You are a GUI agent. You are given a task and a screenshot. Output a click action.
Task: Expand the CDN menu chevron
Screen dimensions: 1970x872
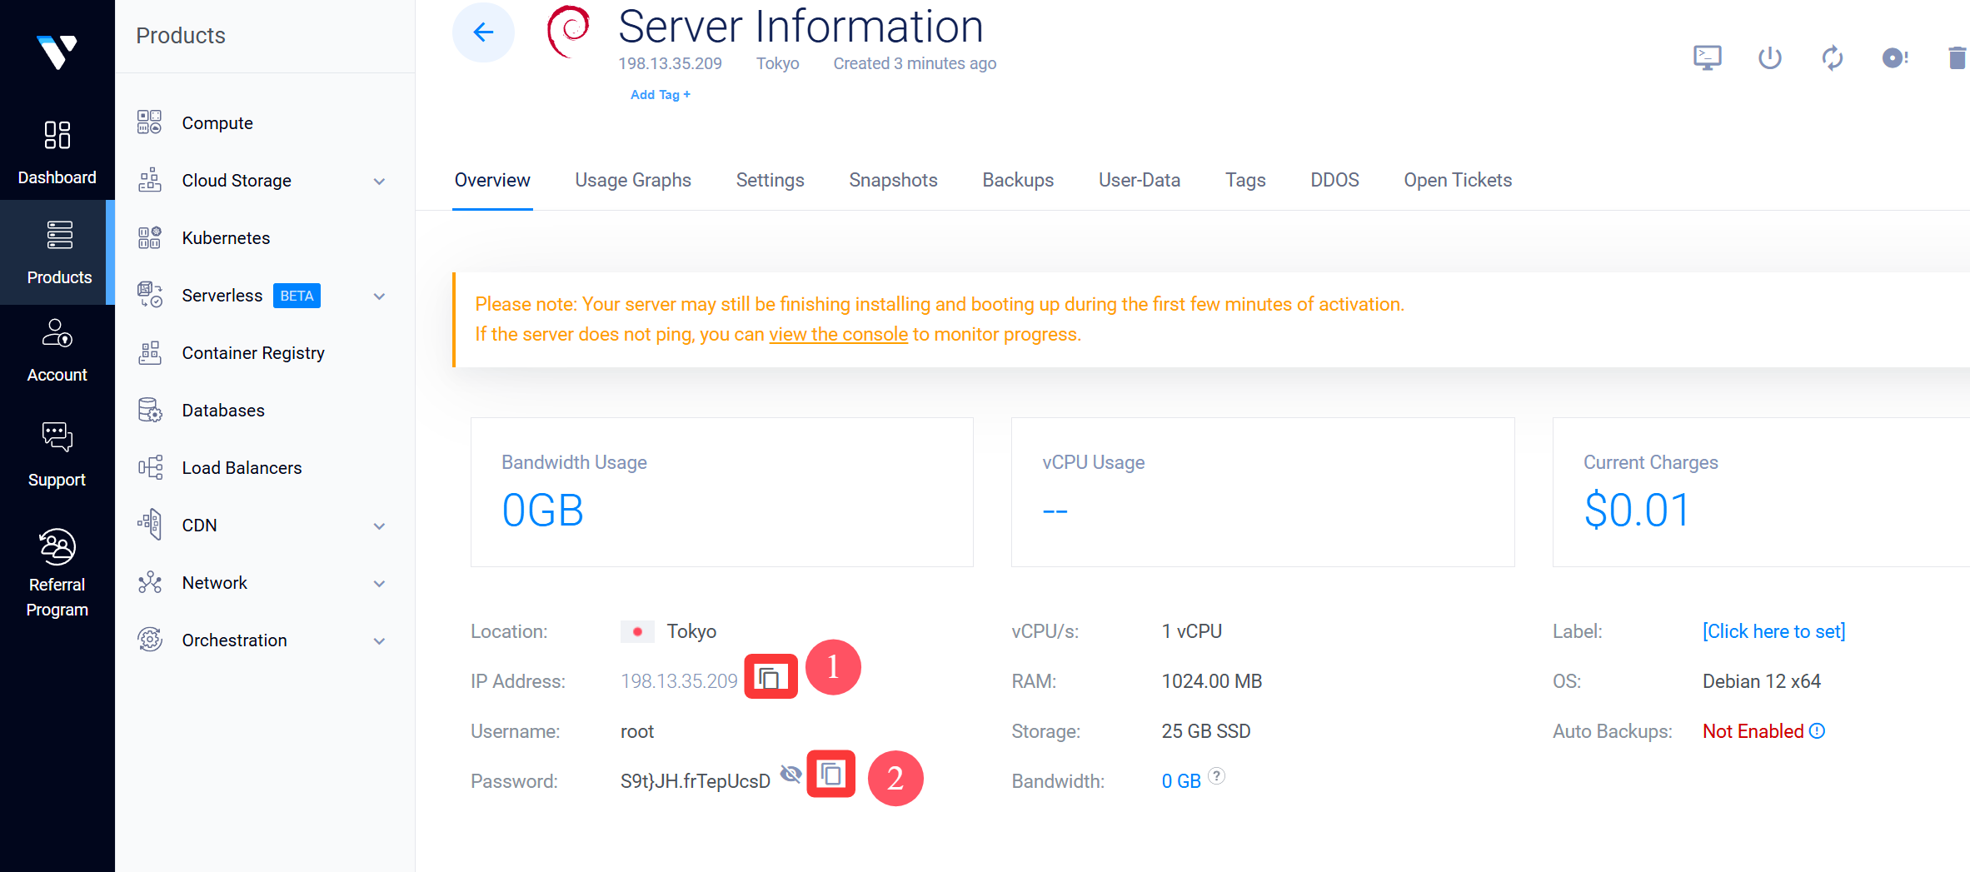pyautogui.click(x=379, y=526)
